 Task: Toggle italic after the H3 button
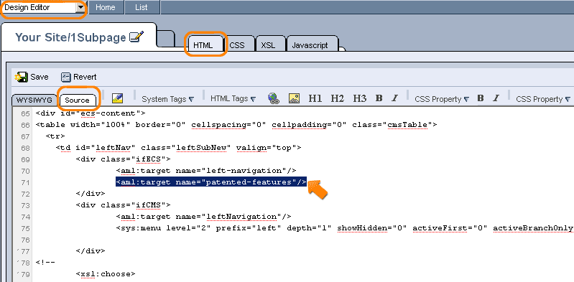coord(394,98)
